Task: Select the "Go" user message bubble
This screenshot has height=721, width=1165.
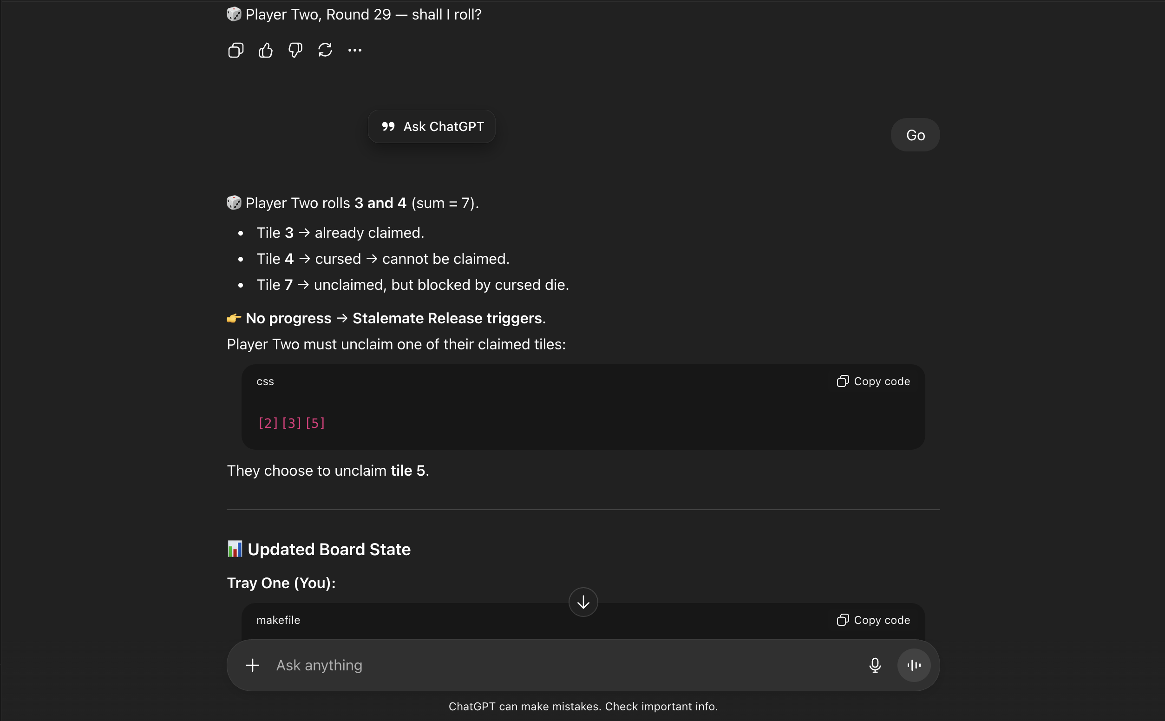Action: (x=915, y=135)
